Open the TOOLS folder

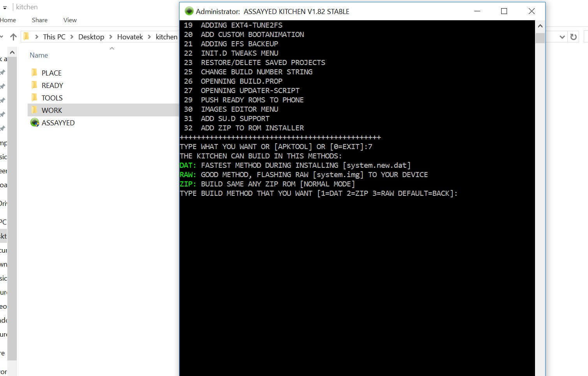pos(51,98)
